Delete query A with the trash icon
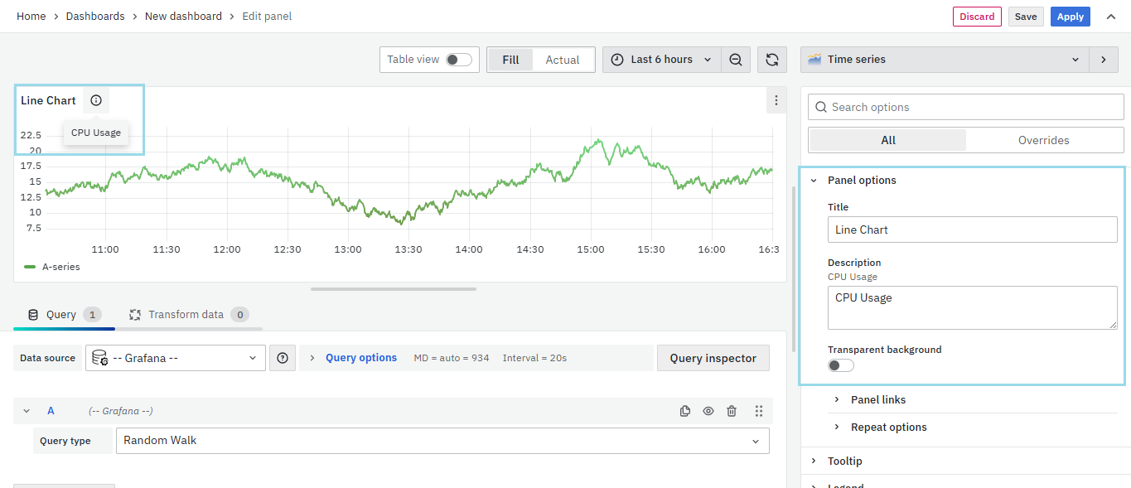 pyautogui.click(x=732, y=411)
